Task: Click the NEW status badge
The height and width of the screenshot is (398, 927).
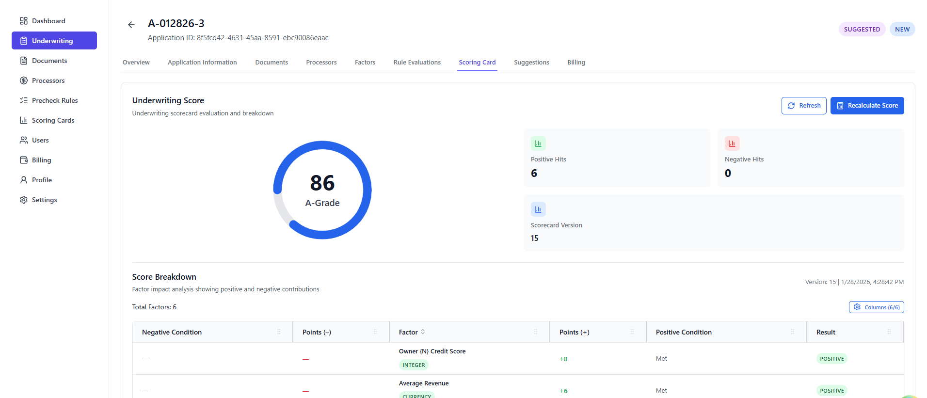Action: pyautogui.click(x=902, y=29)
